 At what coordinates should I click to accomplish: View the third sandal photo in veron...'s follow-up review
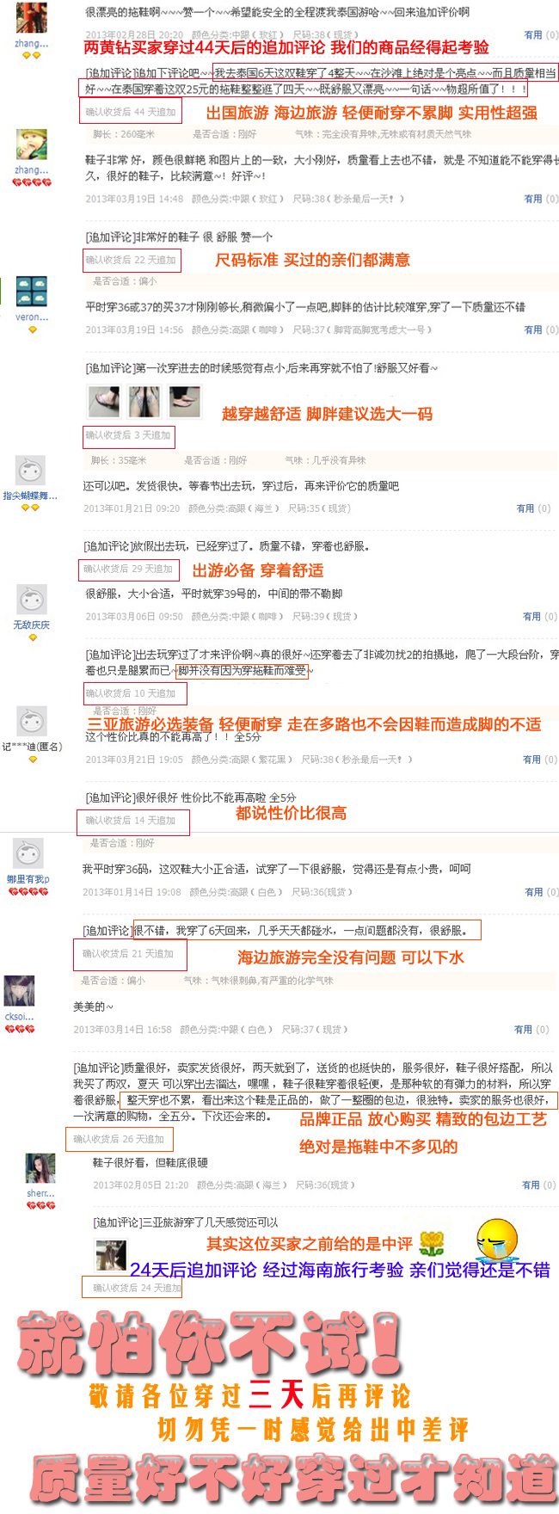coord(185,401)
